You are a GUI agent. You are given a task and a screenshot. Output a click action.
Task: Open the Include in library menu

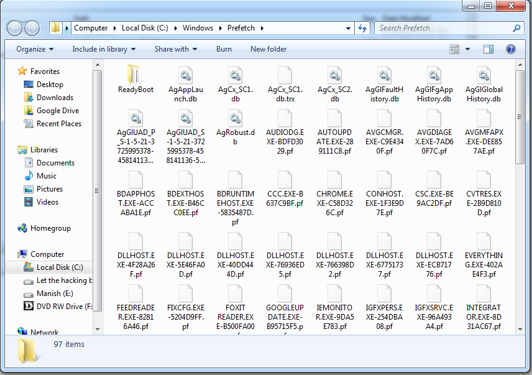tap(103, 49)
